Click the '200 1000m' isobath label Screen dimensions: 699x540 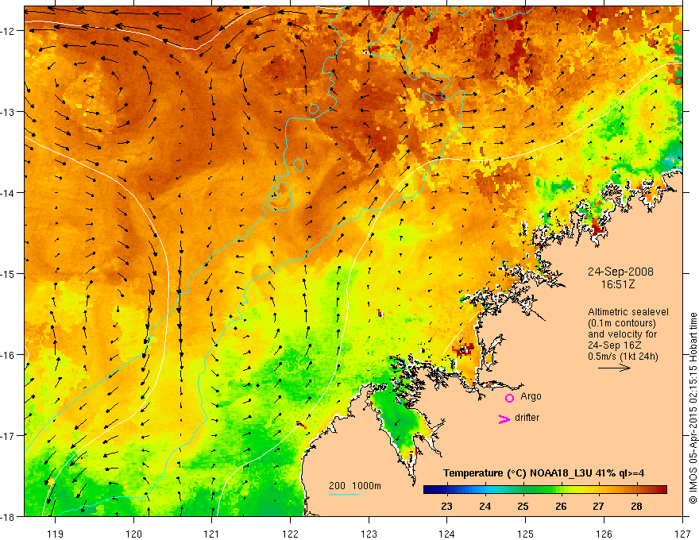(355, 486)
